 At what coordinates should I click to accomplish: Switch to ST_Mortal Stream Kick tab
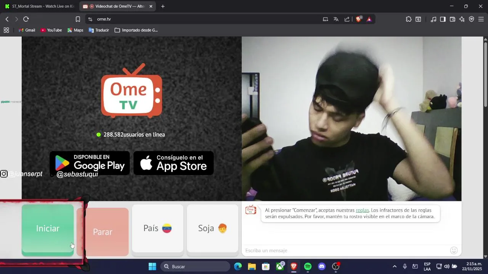point(40,6)
